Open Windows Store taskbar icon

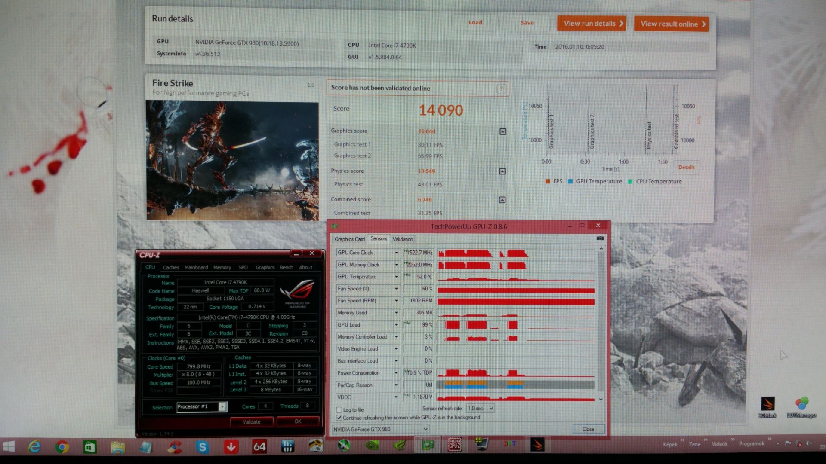(89, 447)
